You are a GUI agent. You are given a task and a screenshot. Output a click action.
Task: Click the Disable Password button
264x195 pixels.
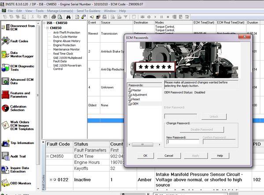tap(202, 130)
